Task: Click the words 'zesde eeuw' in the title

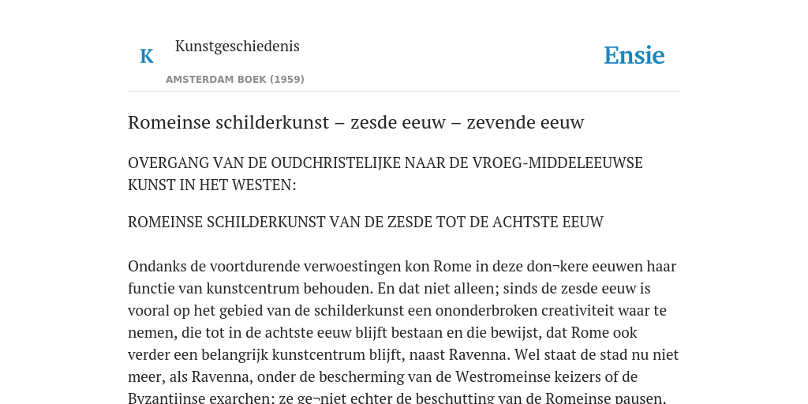Action: pos(398,122)
